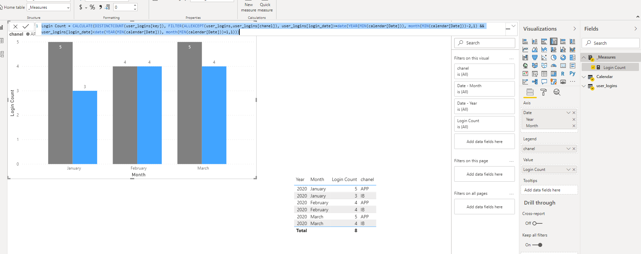Click the Fields pane search box

[610, 43]
